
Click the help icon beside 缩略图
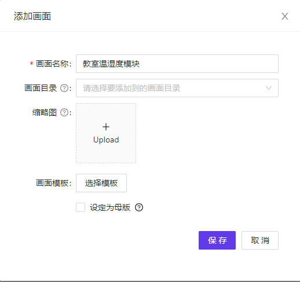[x=64, y=112]
